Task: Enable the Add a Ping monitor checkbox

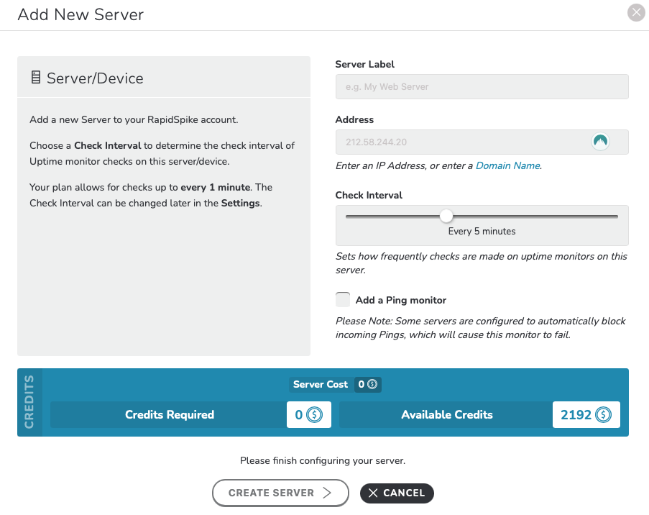Action: coord(343,299)
